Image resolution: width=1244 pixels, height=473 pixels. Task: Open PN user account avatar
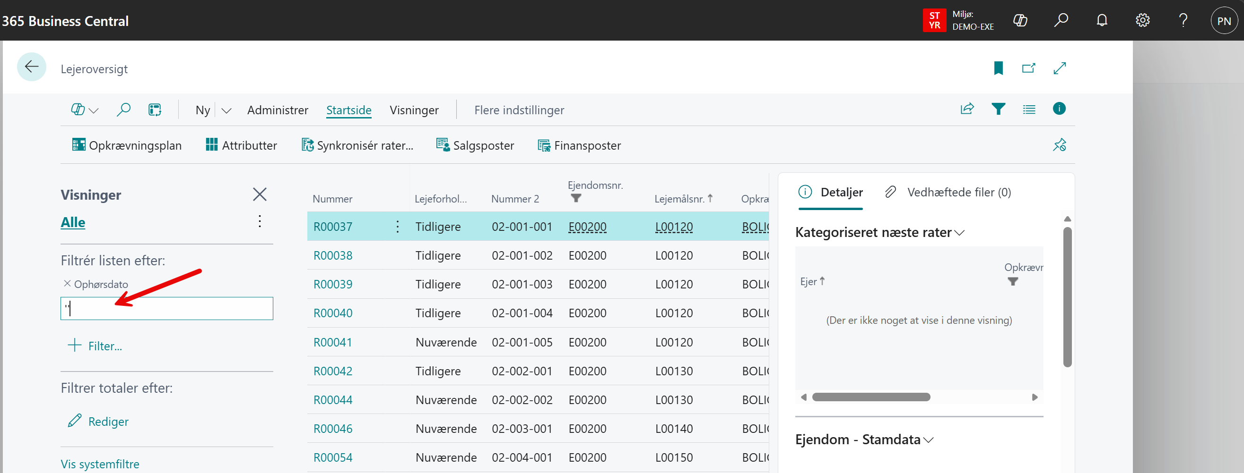click(x=1224, y=21)
